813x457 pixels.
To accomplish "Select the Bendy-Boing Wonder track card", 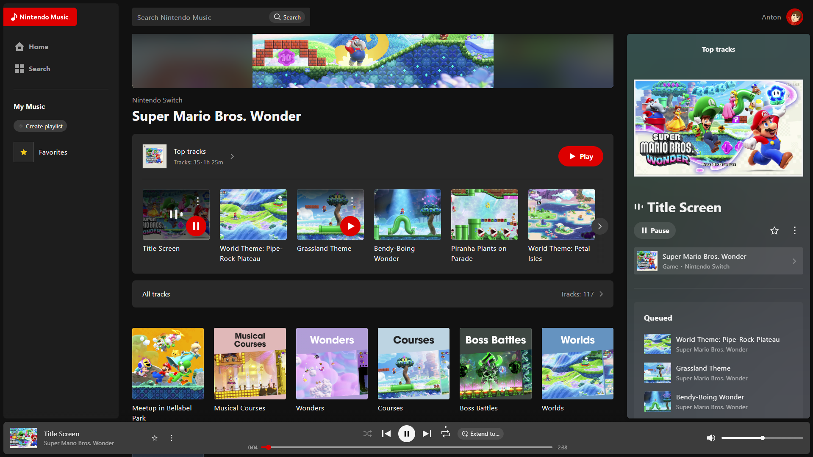I will click(x=408, y=226).
